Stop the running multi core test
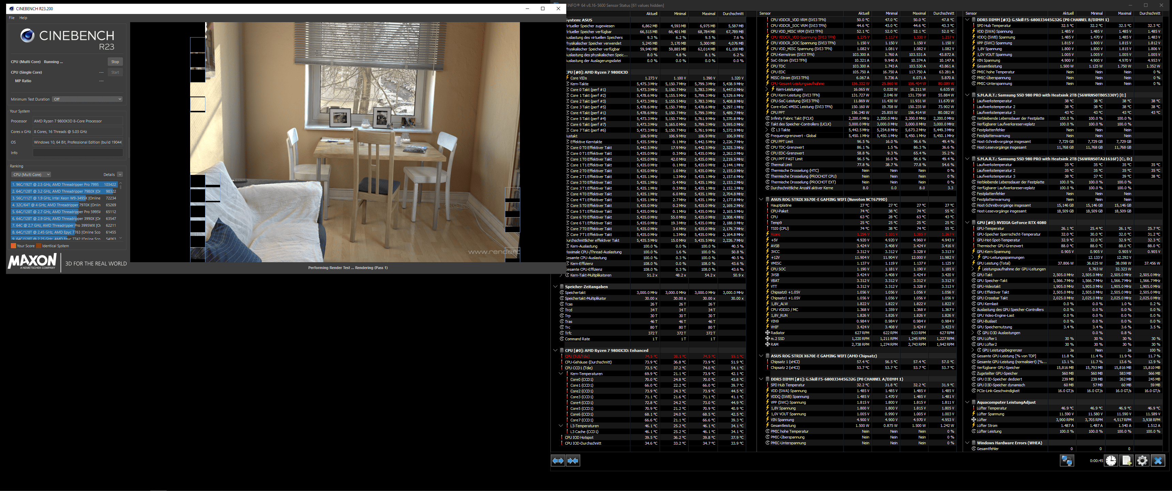 115,61
